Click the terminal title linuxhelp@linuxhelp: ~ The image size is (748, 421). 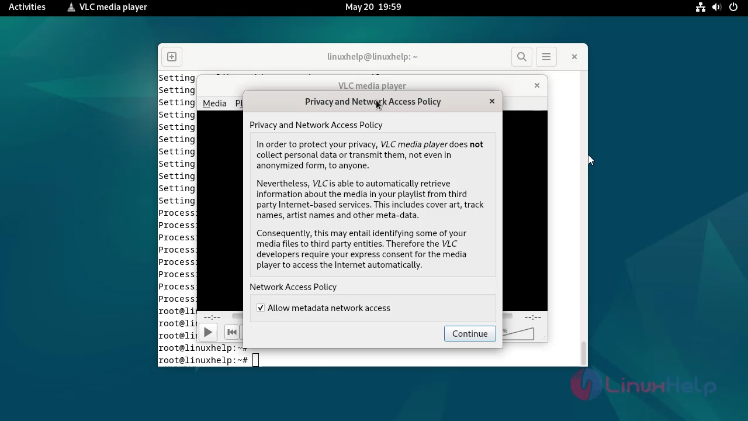(x=372, y=57)
